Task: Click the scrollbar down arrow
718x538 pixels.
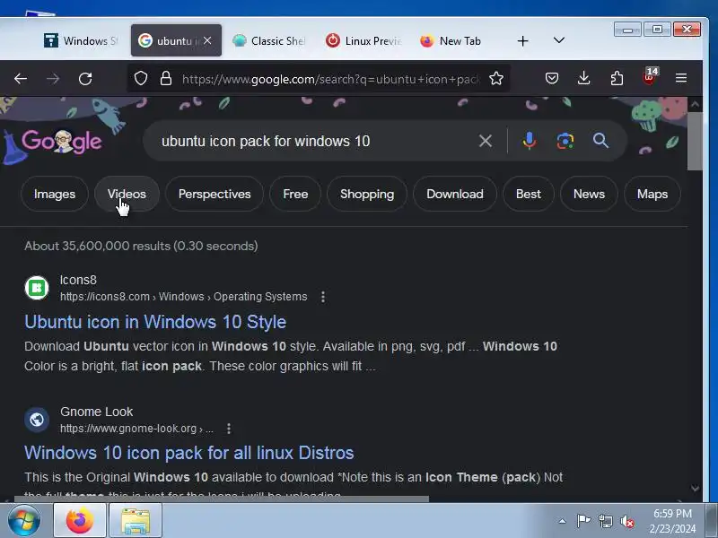Action: coord(695,489)
